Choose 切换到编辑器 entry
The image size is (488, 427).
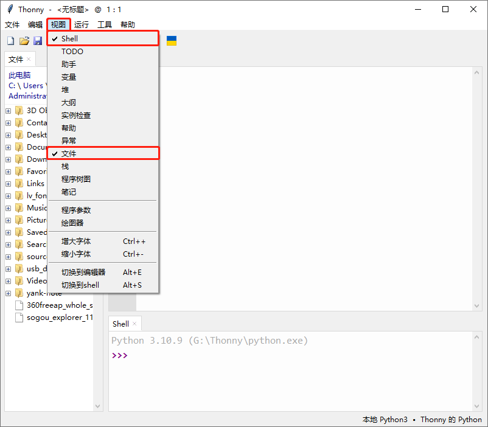(x=103, y=273)
